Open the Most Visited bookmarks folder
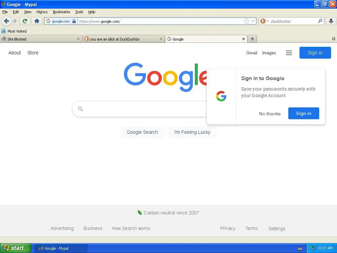The height and width of the screenshot is (253, 337). point(14,31)
